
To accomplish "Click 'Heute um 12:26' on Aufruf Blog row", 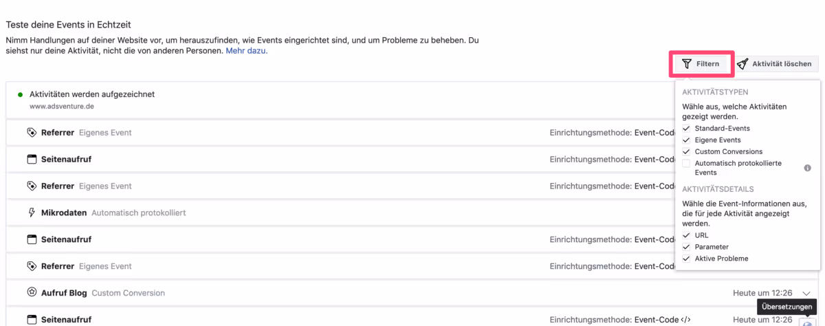I will pos(762,293).
